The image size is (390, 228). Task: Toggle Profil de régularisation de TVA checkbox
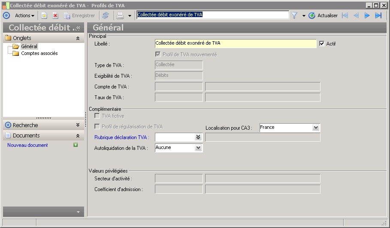(x=97, y=126)
